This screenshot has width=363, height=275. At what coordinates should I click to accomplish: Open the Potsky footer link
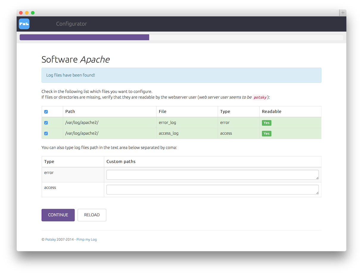click(50, 240)
